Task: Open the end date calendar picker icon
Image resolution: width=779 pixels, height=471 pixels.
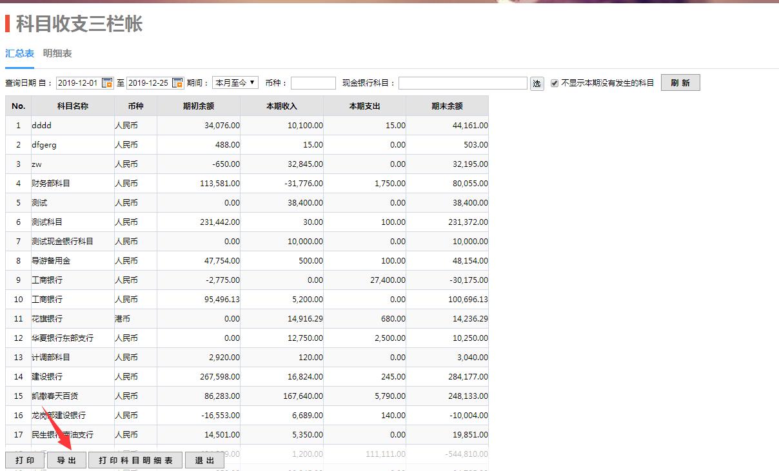Action: (x=177, y=83)
